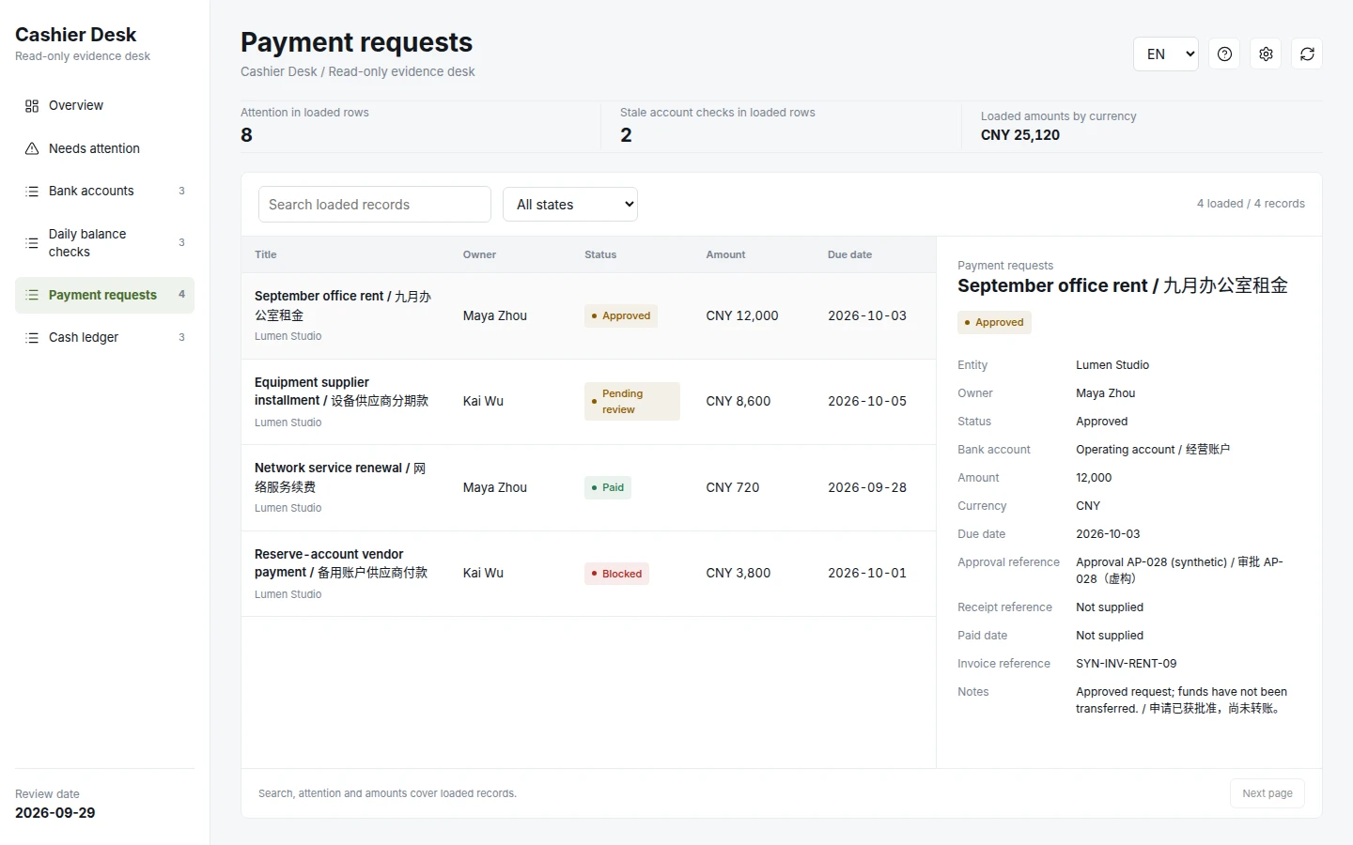Select the Network service renewal row
This screenshot has width=1353, height=845.
click(x=588, y=488)
